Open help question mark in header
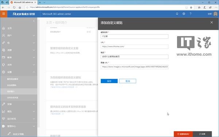The image size is (219, 137). click(191, 13)
